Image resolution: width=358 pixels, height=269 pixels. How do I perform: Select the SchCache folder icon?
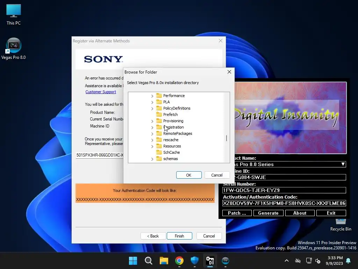click(159, 152)
